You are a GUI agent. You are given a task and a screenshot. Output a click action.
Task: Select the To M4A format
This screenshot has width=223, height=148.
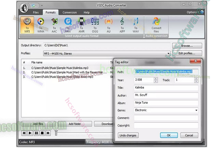[x=68, y=25]
